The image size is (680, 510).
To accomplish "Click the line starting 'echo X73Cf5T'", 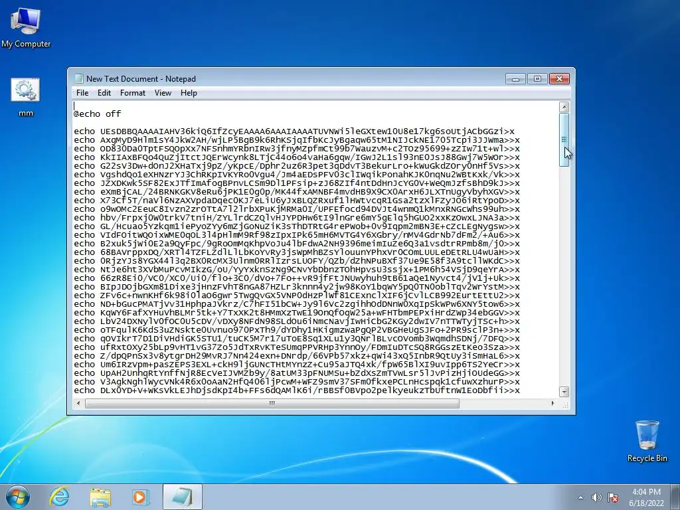I will pos(297,201).
